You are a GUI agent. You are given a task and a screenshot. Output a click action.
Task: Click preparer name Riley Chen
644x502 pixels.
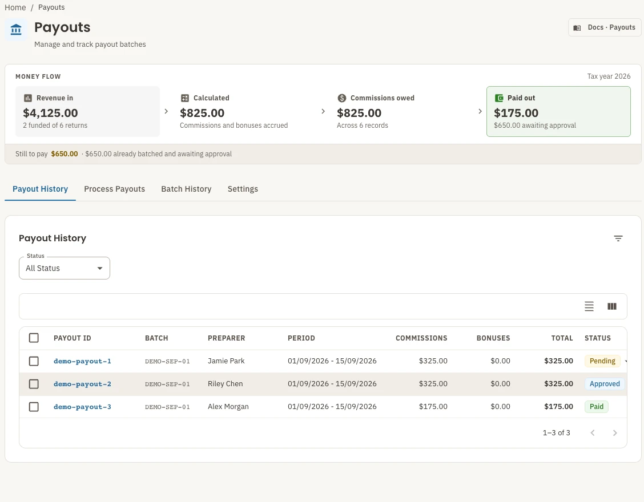pyautogui.click(x=225, y=384)
